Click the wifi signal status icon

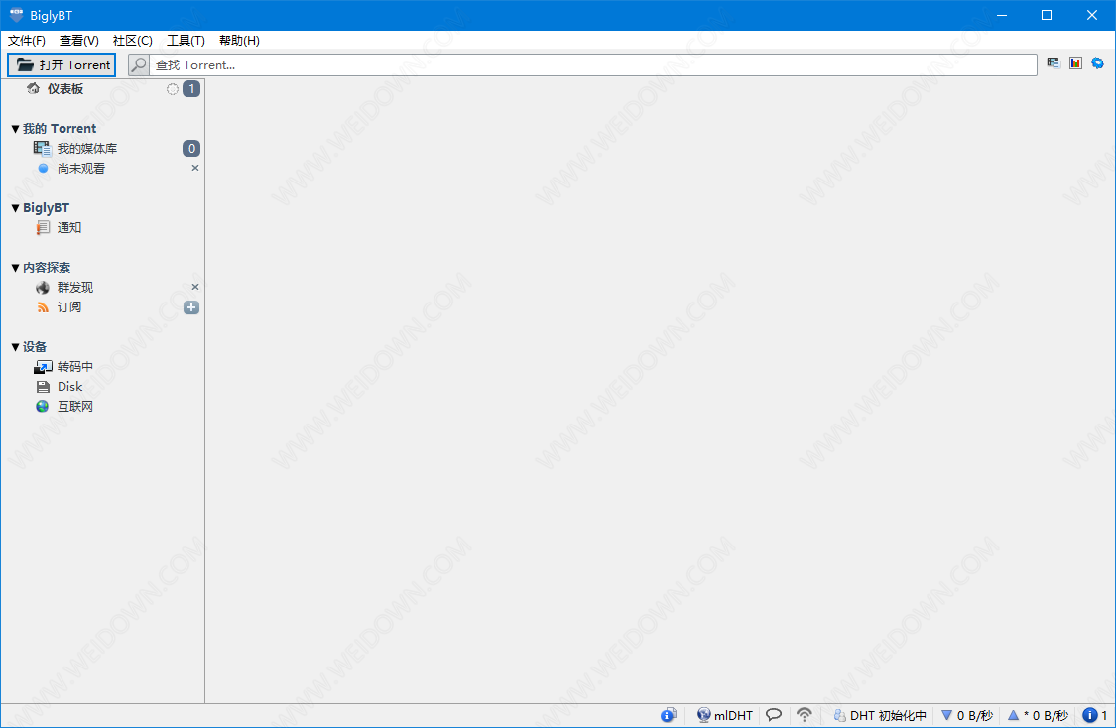coord(805,714)
